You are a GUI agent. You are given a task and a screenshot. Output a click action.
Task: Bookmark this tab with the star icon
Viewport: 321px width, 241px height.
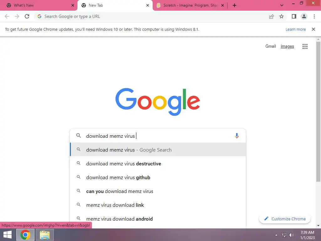[x=282, y=16]
